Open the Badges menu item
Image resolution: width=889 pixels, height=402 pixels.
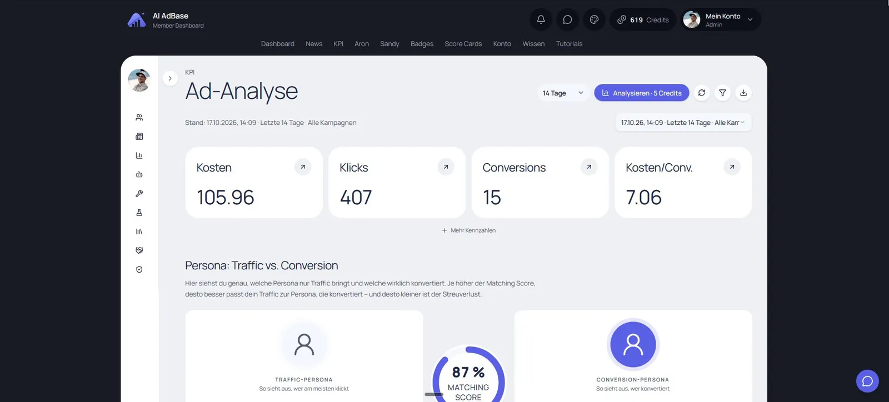[x=422, y=44]
